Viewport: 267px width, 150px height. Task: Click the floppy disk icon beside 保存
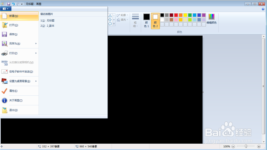point(4,34)
